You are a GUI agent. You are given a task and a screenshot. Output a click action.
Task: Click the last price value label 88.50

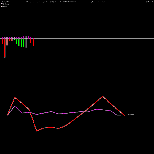tap(131, 115)
